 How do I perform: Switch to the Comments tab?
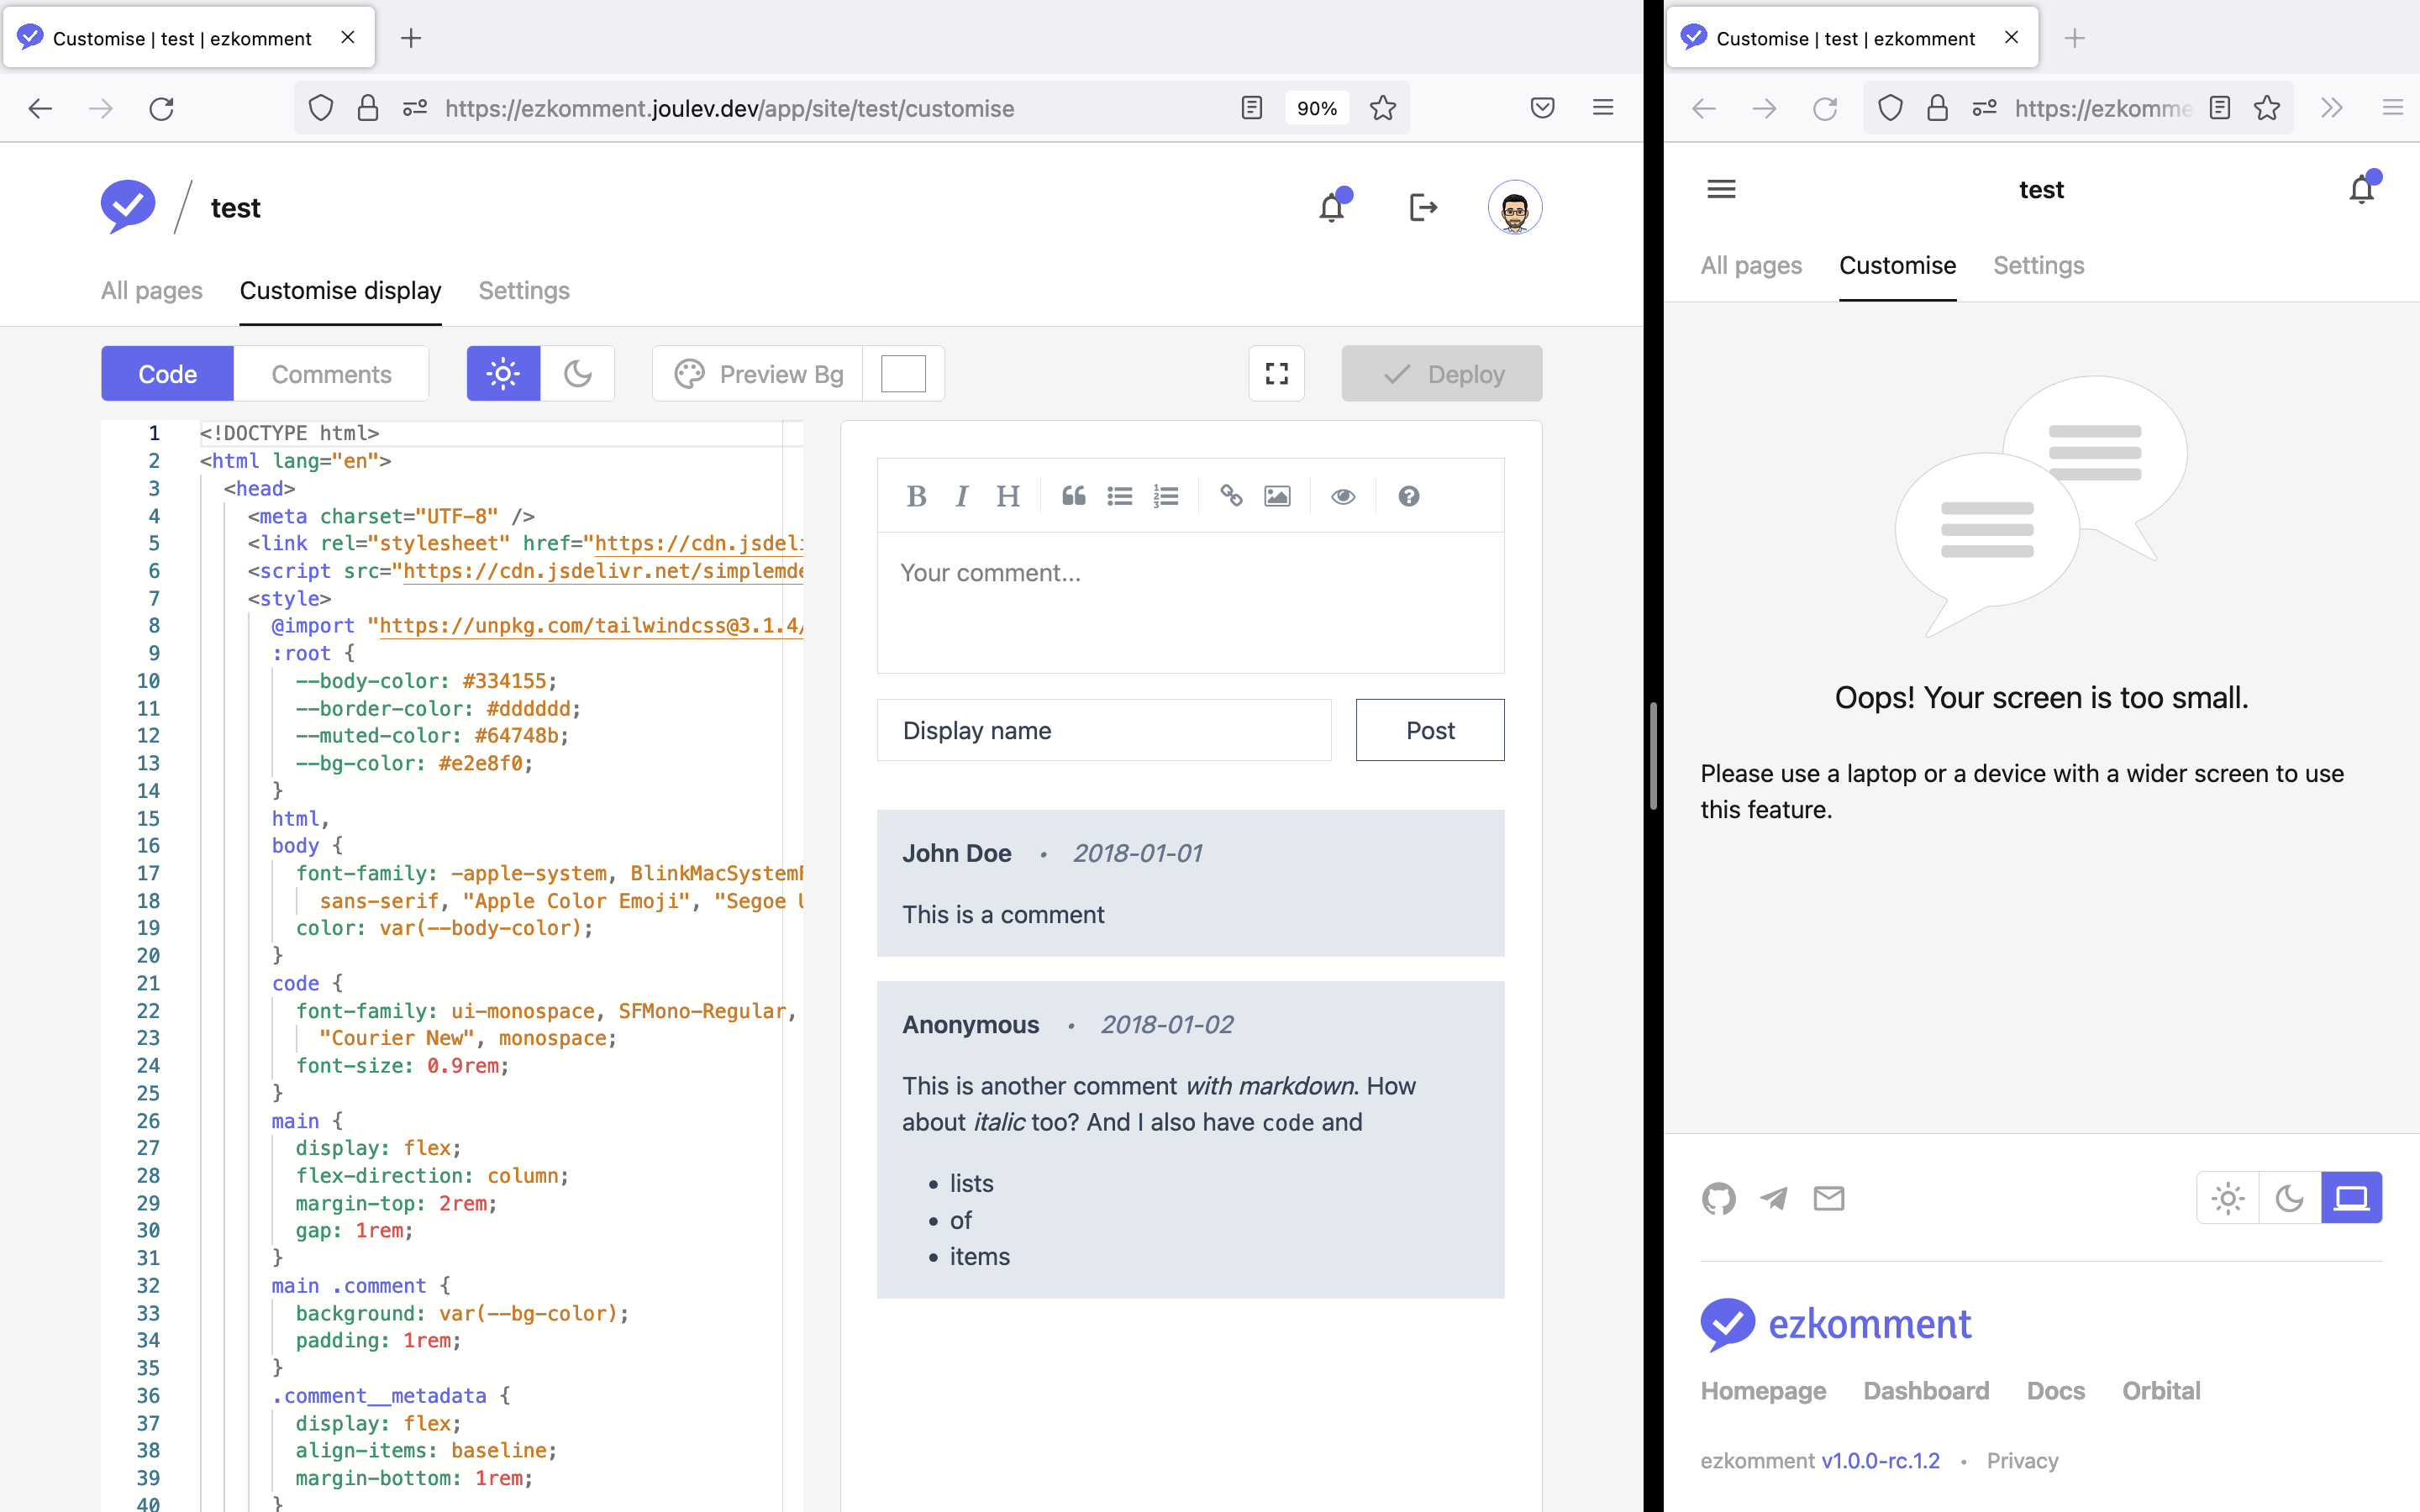pos(331,373)
